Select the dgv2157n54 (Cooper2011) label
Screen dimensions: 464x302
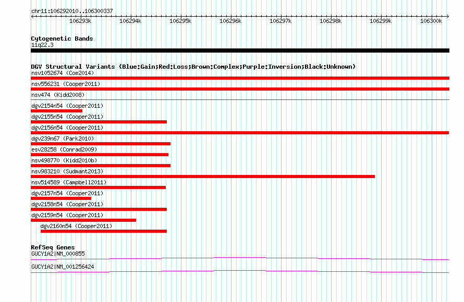67,193
